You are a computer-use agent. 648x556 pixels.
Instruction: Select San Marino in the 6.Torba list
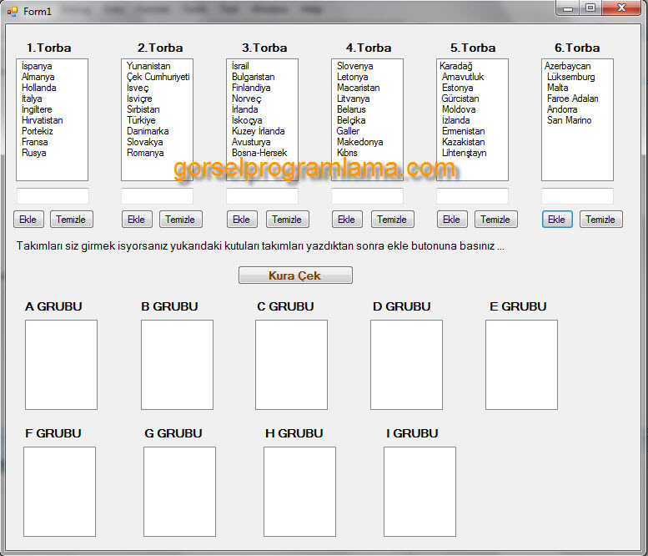click(569, 120)
